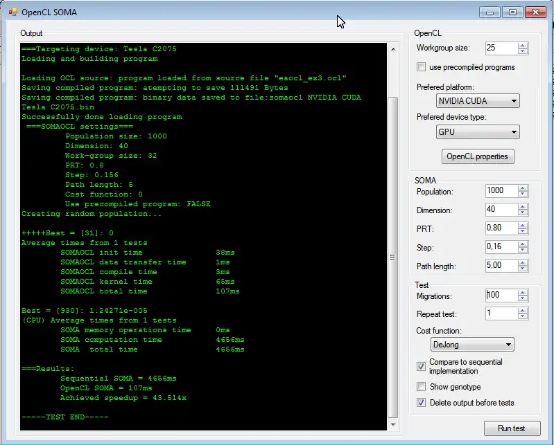The image size is (554, 445).
Task: Click 'Work-group size: 32' output line
Action: 111,156
